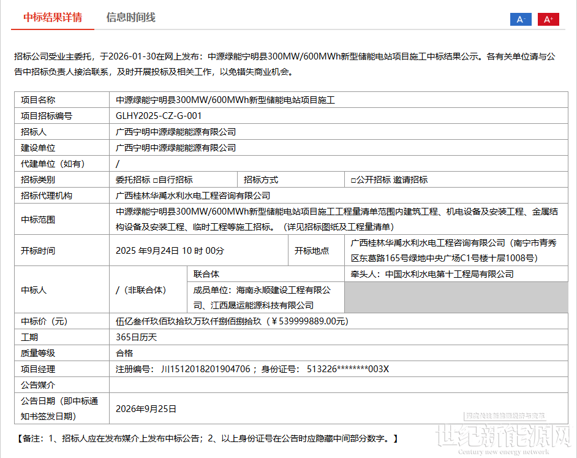Select the 项目经理 registration number text
Screen dimensions: 577x458
pyautogui.click(x=183, y=369)
